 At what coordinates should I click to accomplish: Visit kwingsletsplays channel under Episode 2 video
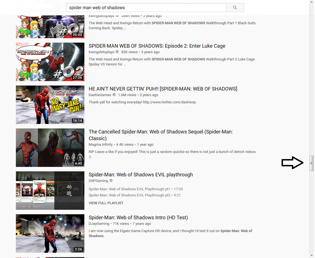coord(101,52)
